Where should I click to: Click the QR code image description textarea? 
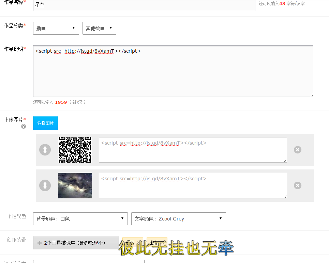(193, 150)
